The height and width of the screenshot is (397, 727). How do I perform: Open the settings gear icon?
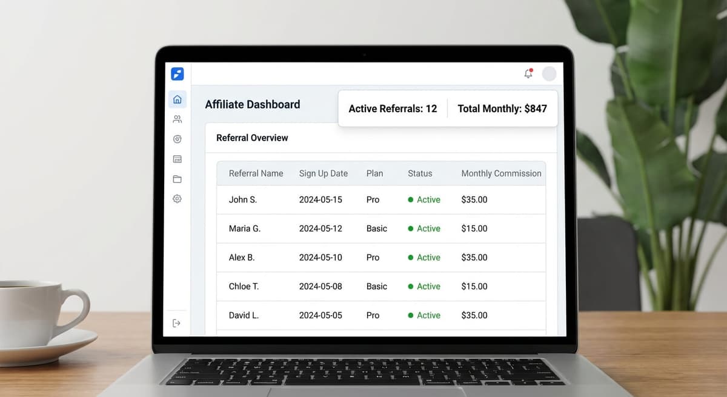pos(177,199)
